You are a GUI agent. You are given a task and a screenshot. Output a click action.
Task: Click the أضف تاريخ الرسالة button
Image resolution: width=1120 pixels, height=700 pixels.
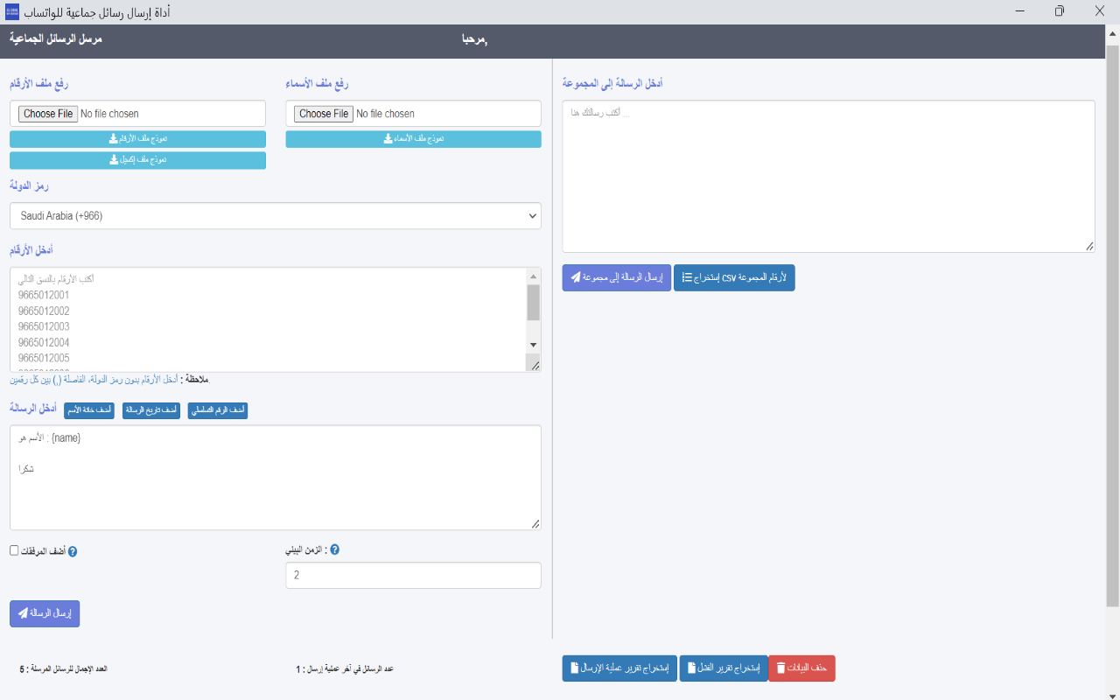tap(150, 410)
